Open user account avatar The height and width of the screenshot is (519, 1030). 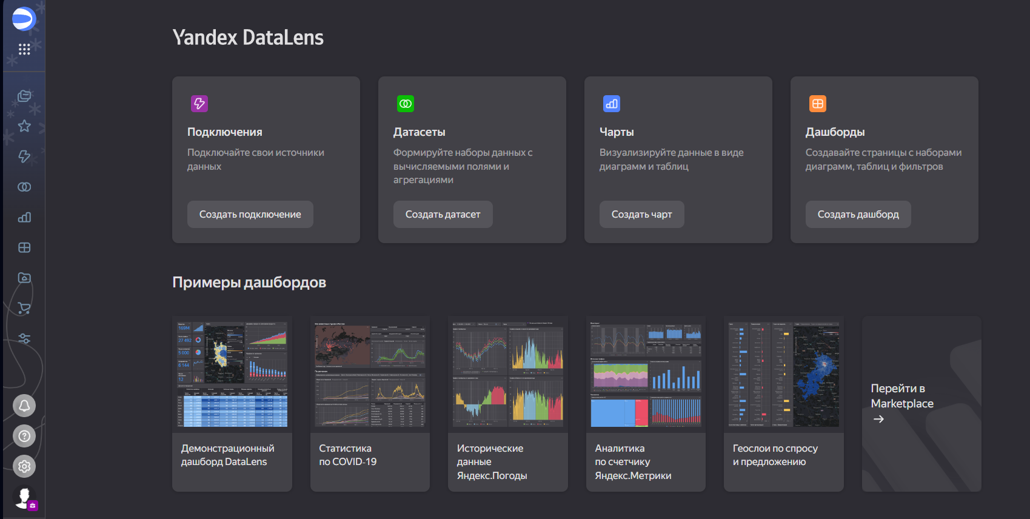25,498
